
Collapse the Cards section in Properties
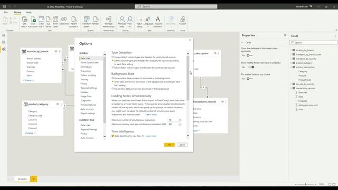pyautogui.click(x=242, y=42)
